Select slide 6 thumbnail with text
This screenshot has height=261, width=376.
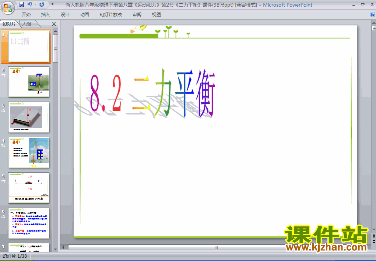[29, 223]
